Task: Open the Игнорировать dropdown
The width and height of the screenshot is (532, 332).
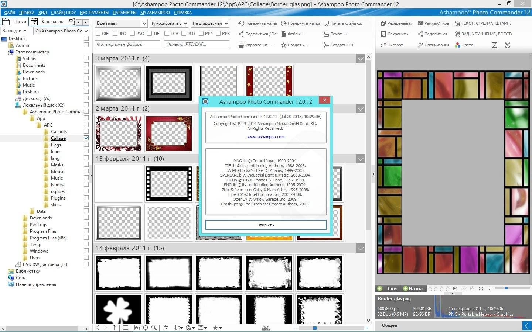Action: [169, 23]
